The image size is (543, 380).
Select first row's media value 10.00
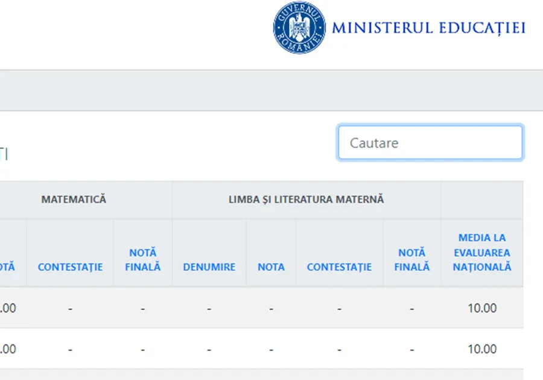[481, 308]
